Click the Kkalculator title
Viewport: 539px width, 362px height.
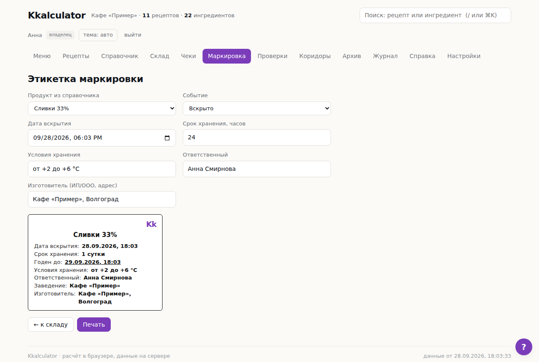pos(57,16)
